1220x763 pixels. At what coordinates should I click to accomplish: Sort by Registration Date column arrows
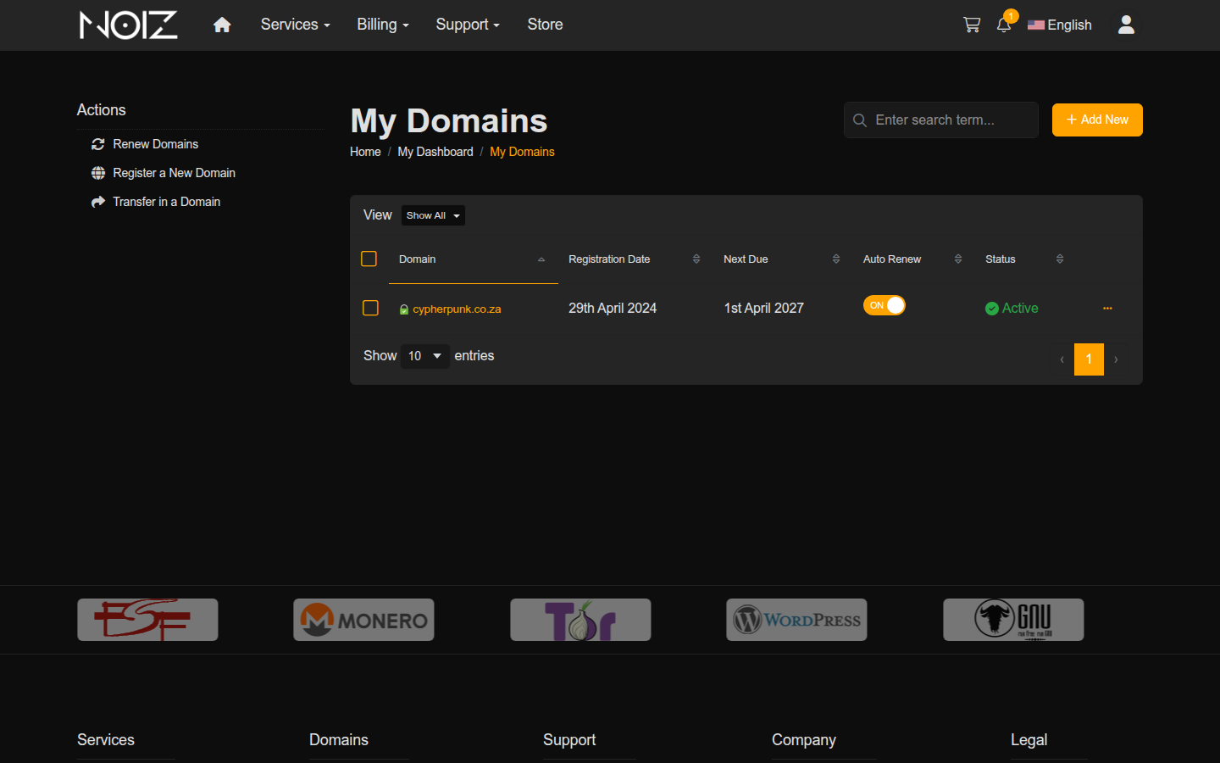pyautogui.click(x=696, y=259)
